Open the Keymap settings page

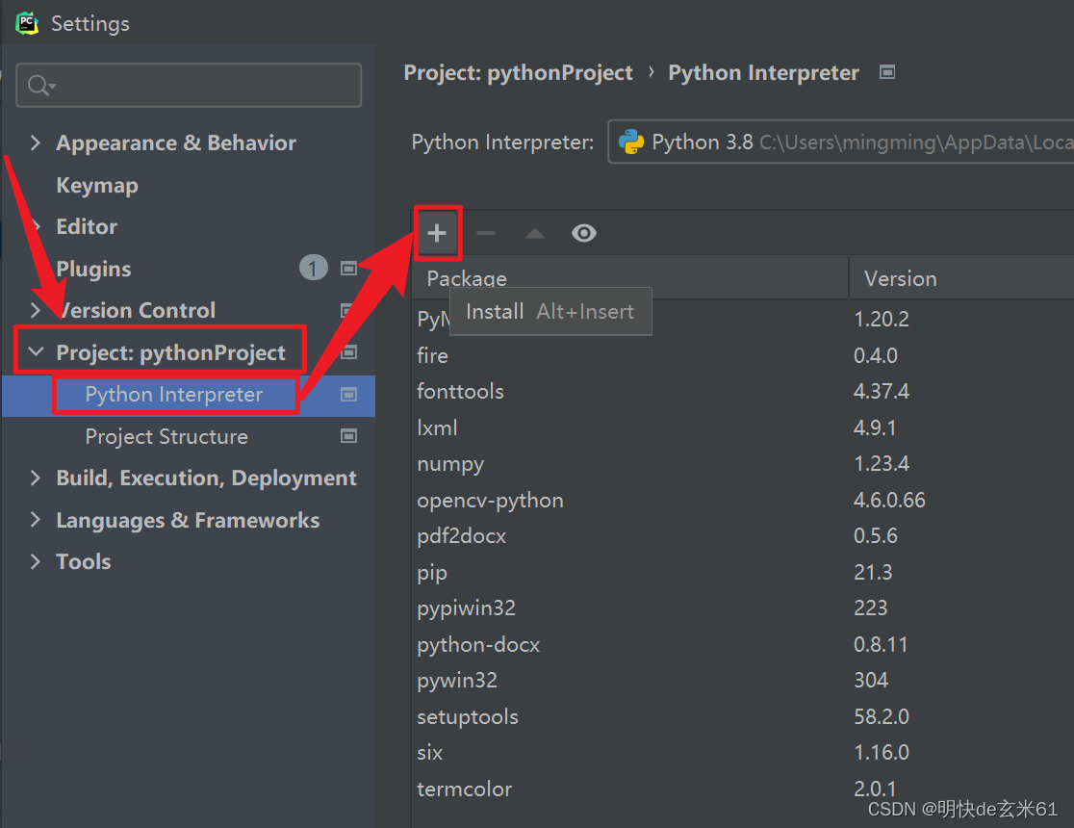tap(97, 185)
